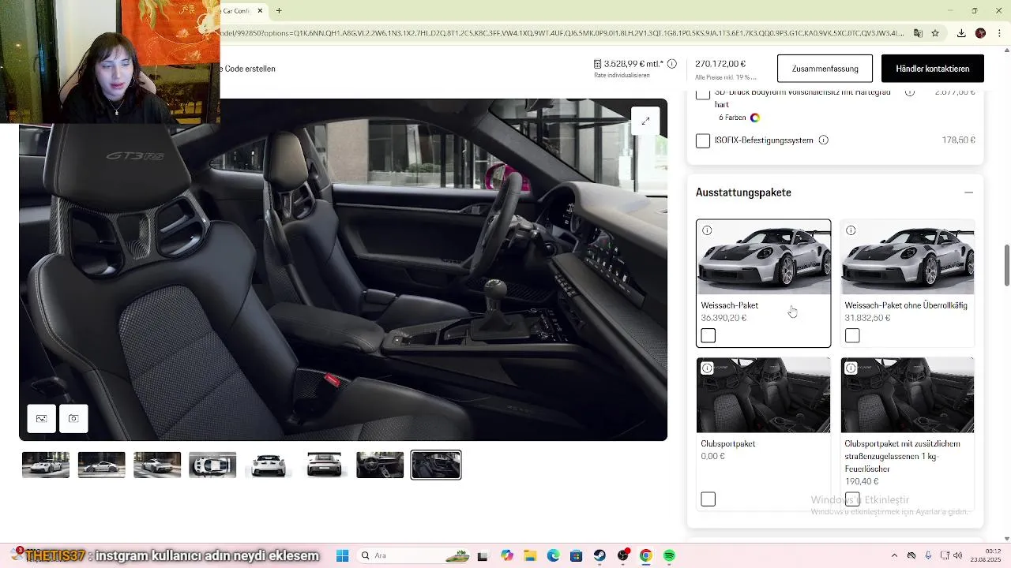Select Clubsportpaket mit Feuerlöscher checkbox
Screen dimensions: 1011x568
coord(852,499)
